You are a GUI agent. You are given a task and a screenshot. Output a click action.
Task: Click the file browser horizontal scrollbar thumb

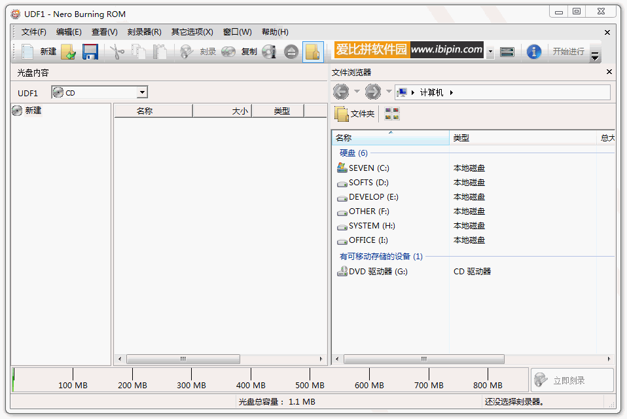tap(424, 359)
